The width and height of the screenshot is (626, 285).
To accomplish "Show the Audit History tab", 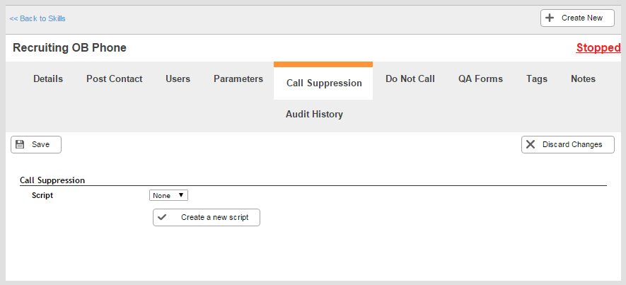I will 314,115.
